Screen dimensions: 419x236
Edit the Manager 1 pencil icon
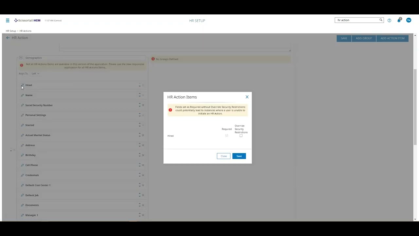pyautogui.click(x=22, y=215)
